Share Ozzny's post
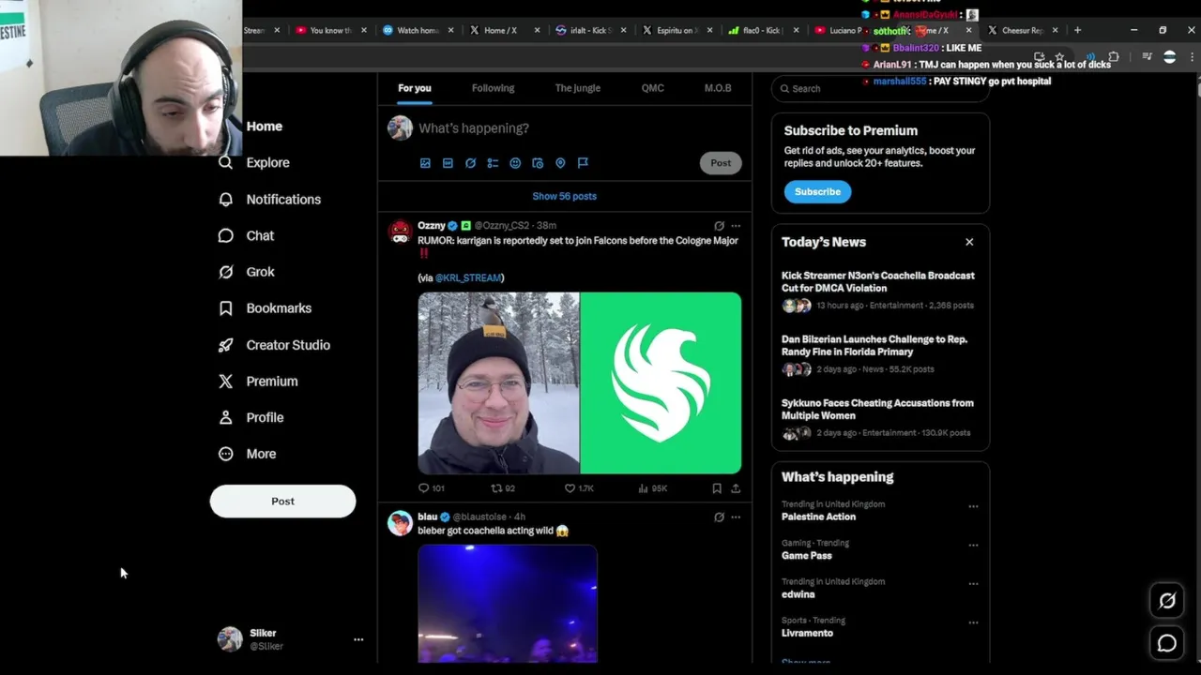Viewport: 1201px width, 675px height. tap(736, 488)
